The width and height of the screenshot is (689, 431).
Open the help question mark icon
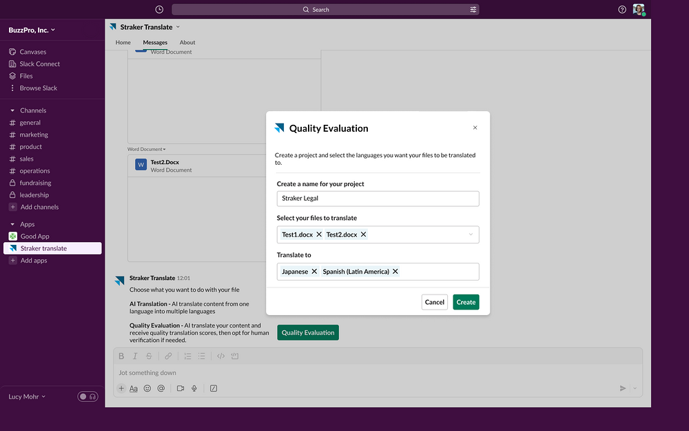click(621, 9)
